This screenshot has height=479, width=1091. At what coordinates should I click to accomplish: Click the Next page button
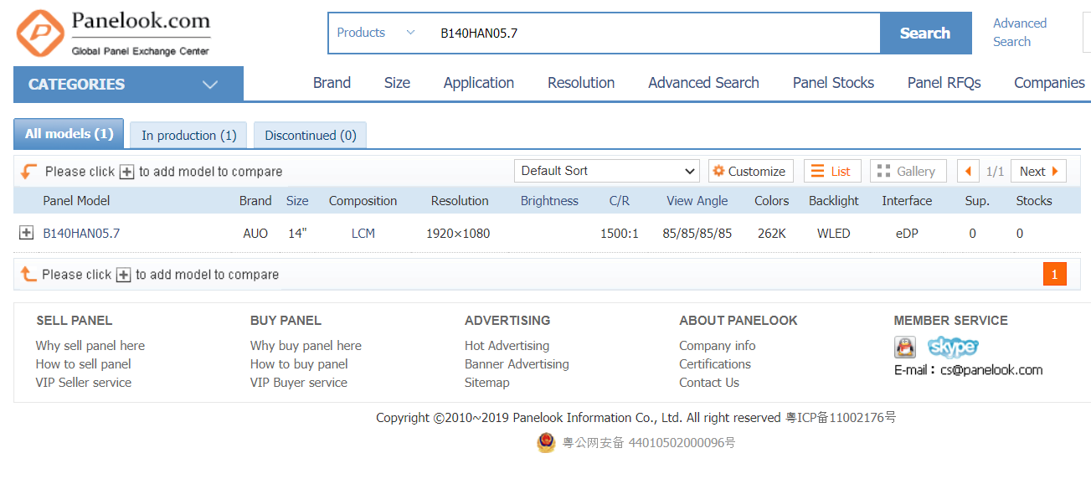(1039, 171)
